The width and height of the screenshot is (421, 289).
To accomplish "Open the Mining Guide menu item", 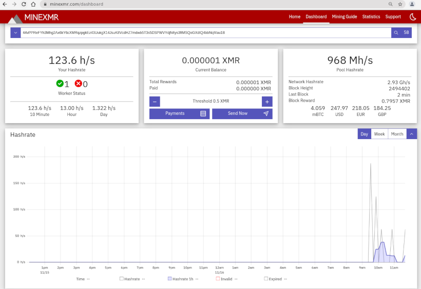I will coord(344,17).
